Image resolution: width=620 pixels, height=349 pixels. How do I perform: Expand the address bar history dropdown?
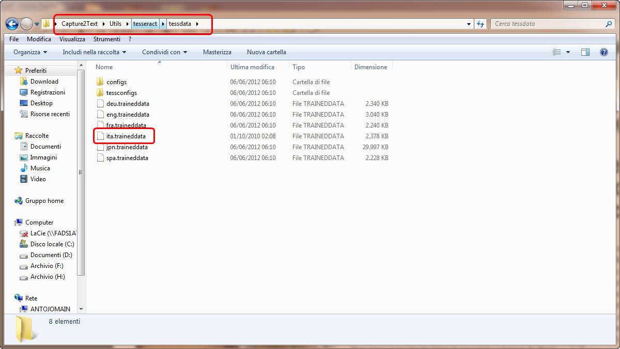[x=469, y=24]
